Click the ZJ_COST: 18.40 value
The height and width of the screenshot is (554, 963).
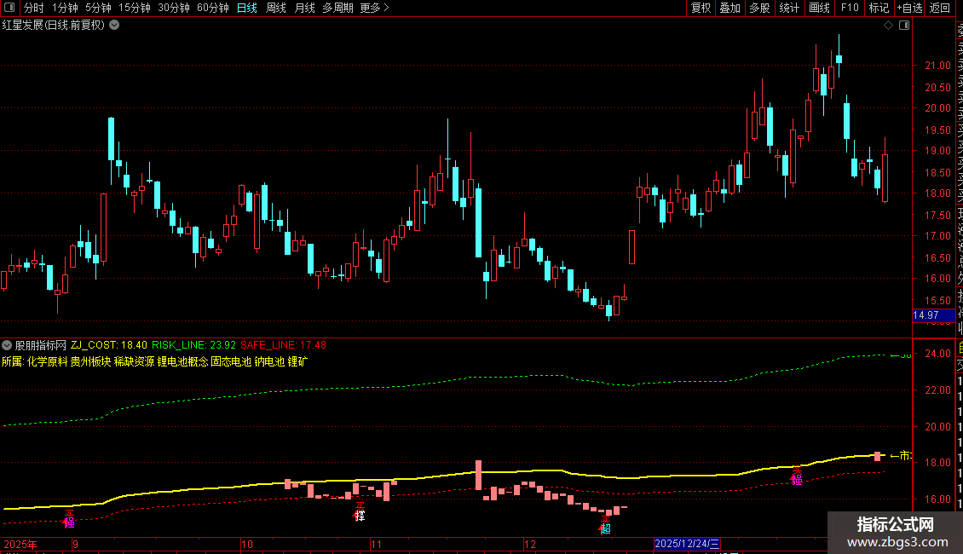click(109, 345)
